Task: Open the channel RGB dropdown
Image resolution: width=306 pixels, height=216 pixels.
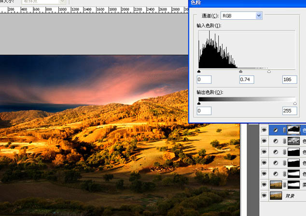Action: pos(242,16)
